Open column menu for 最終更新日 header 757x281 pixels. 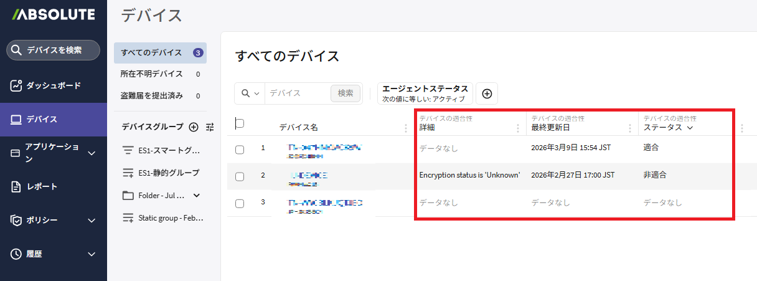click(630, 128)
